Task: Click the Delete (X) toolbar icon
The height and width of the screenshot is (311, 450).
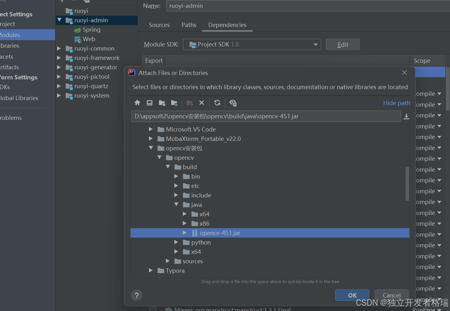Action: (202, 103)
